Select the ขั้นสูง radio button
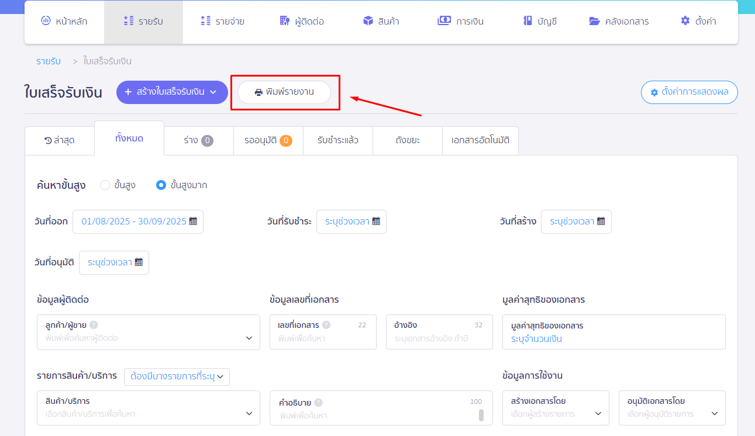The width and height of the screenshot is (755, 436). click(x=105, y=185)
